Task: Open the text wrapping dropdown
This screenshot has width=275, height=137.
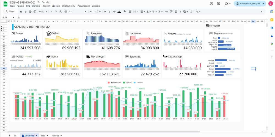Action: [x=154, y=12]
